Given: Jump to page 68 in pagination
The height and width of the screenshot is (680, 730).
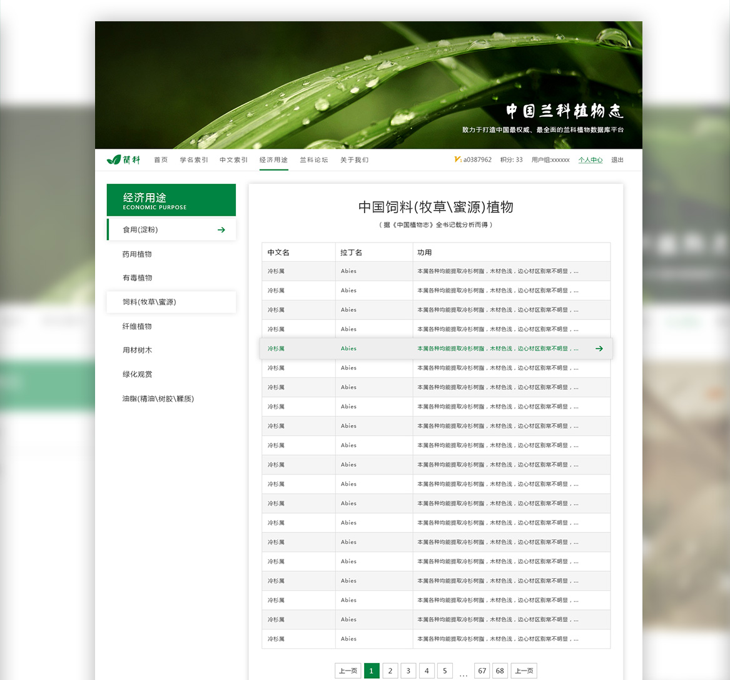Looking at the screenshot, I should click(x=500, y=671).
